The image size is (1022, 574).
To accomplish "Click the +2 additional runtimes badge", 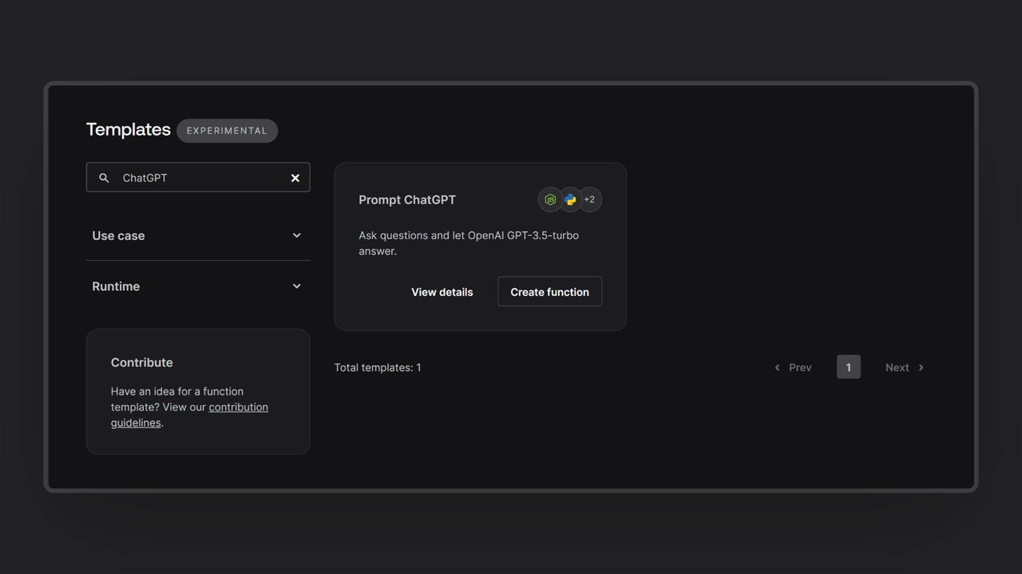I will (590, 200).
